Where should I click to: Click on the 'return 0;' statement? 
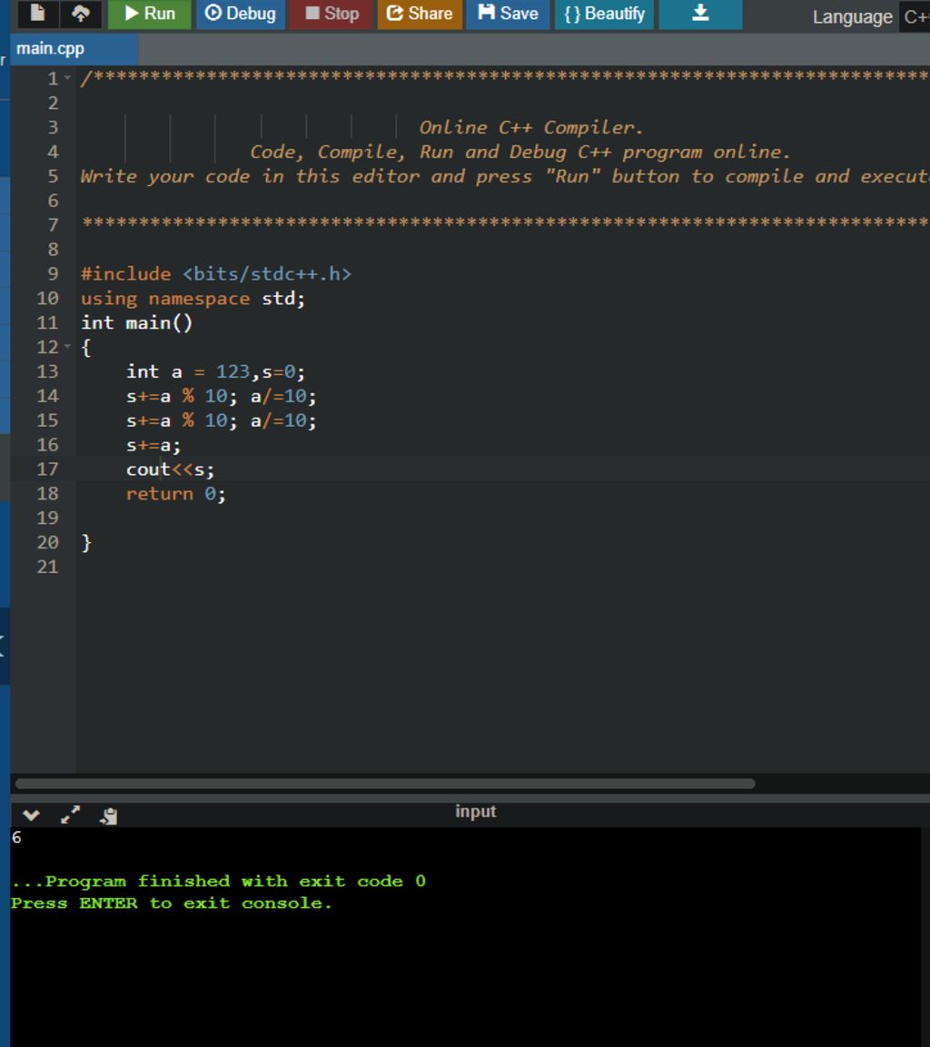[x=175, y=494]
